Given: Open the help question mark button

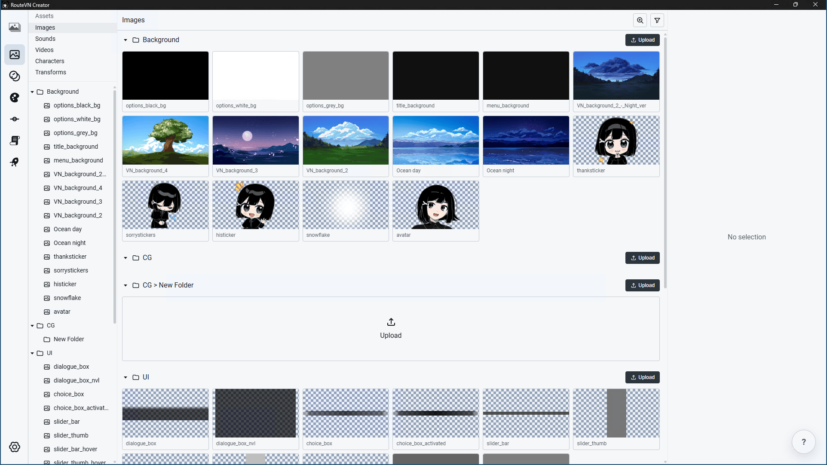Looking at the screenshot, I should [804, 442].
